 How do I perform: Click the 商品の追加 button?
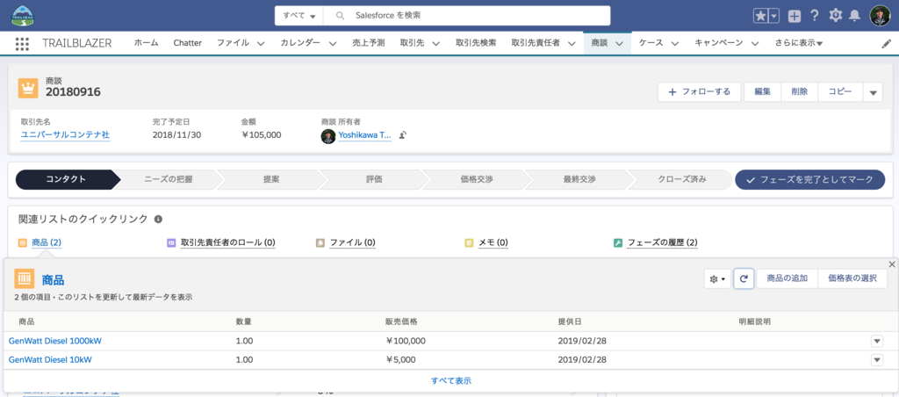788,278
